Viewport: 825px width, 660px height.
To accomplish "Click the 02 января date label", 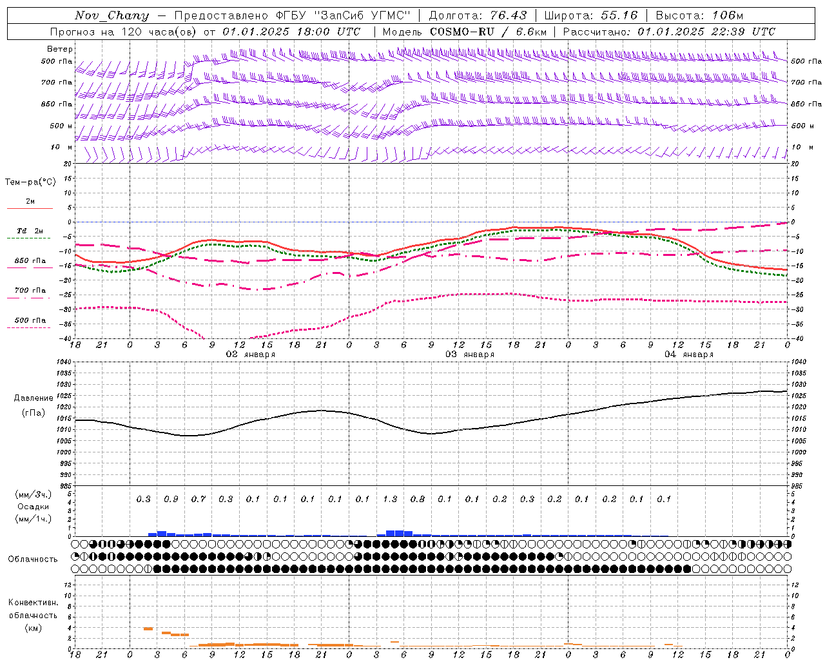I will pyautogui.click(x=250, y=354).
